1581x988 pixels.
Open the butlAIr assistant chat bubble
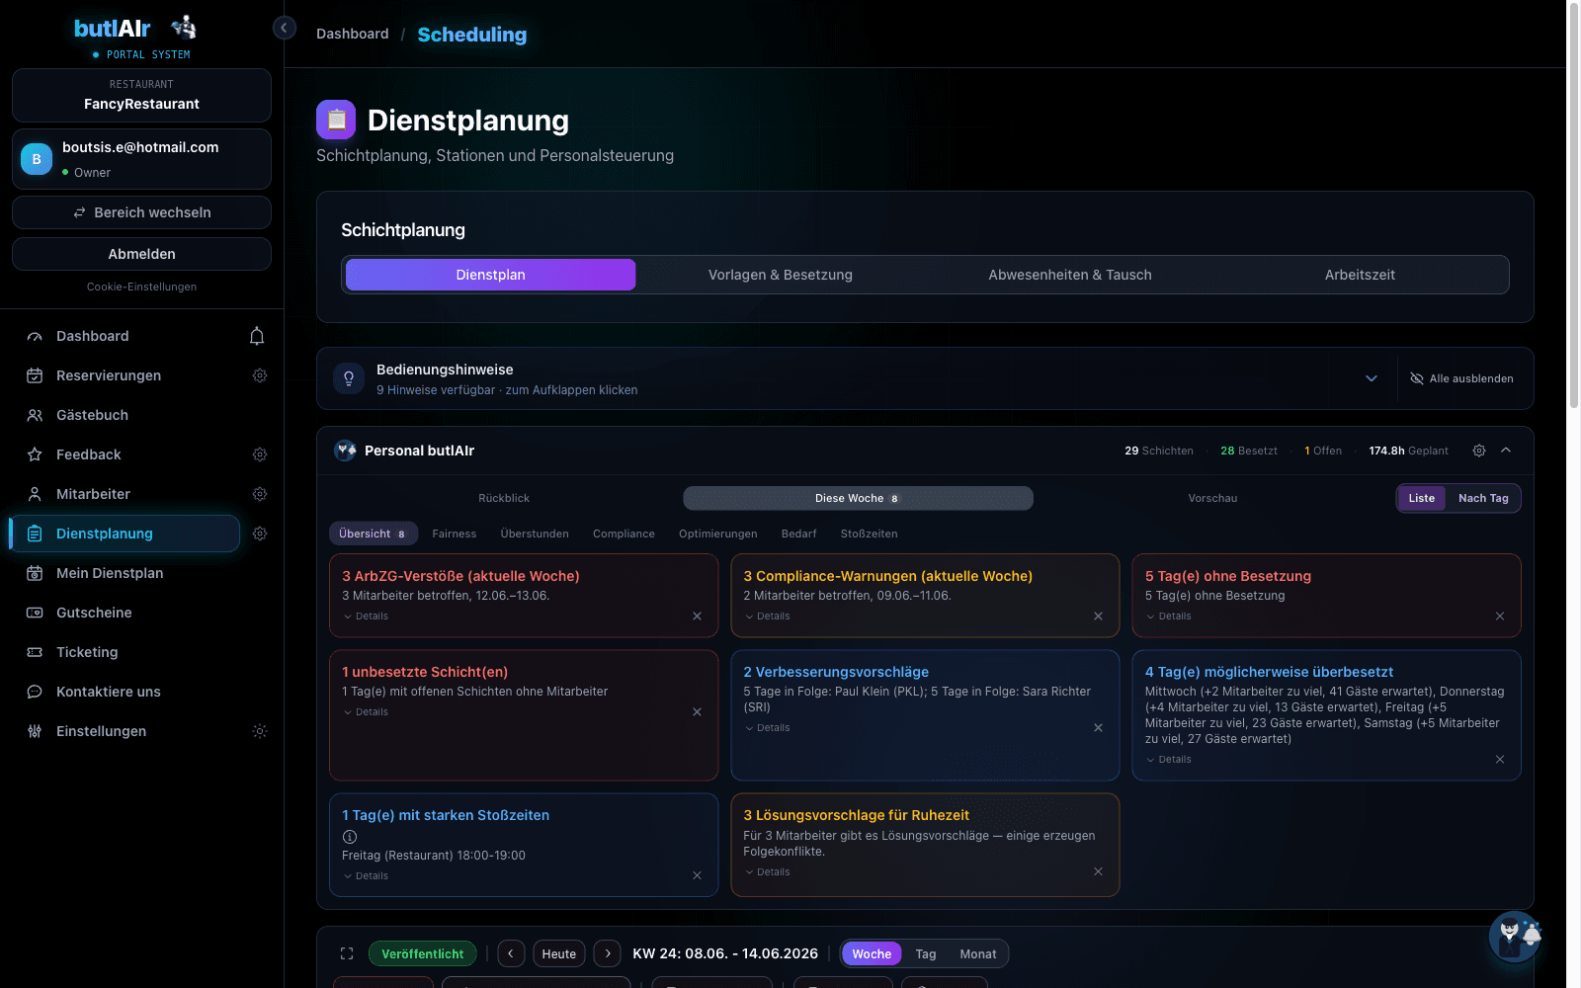pyautogui.click(x=1515, y=936)
